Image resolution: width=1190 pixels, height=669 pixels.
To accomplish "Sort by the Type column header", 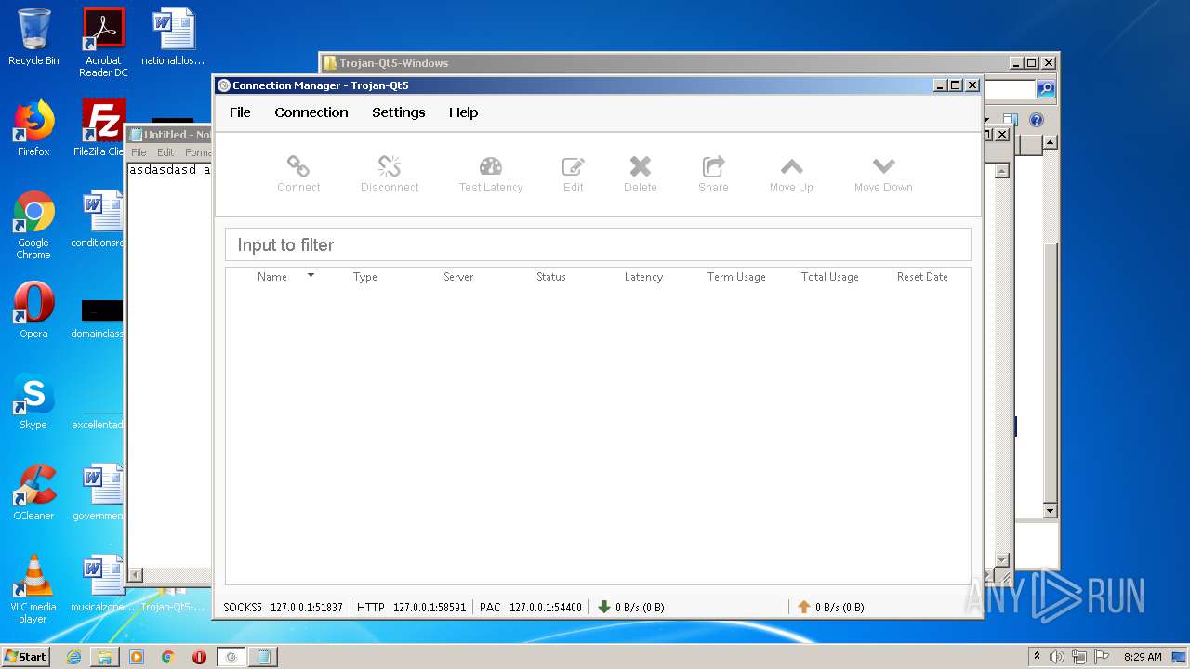I will pos(365,277).
